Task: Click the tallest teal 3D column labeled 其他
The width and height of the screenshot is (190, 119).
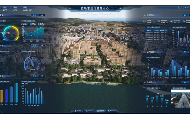Action: [x=16, y=93]
